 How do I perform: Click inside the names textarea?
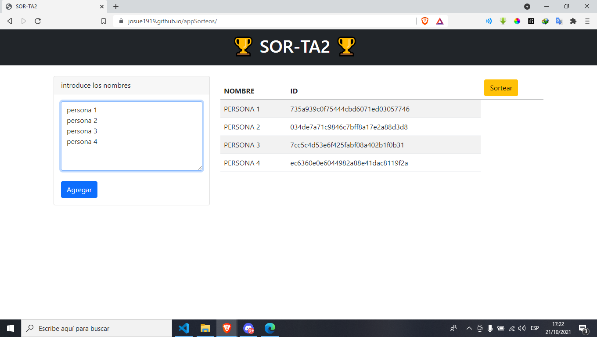[131, 135]
